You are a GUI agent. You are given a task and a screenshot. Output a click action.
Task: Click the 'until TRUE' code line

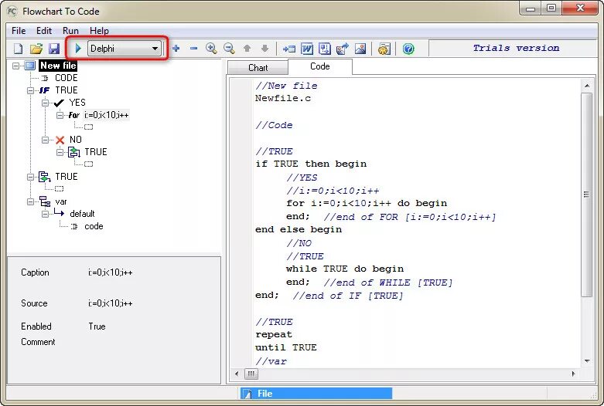[x=286, y=347]
